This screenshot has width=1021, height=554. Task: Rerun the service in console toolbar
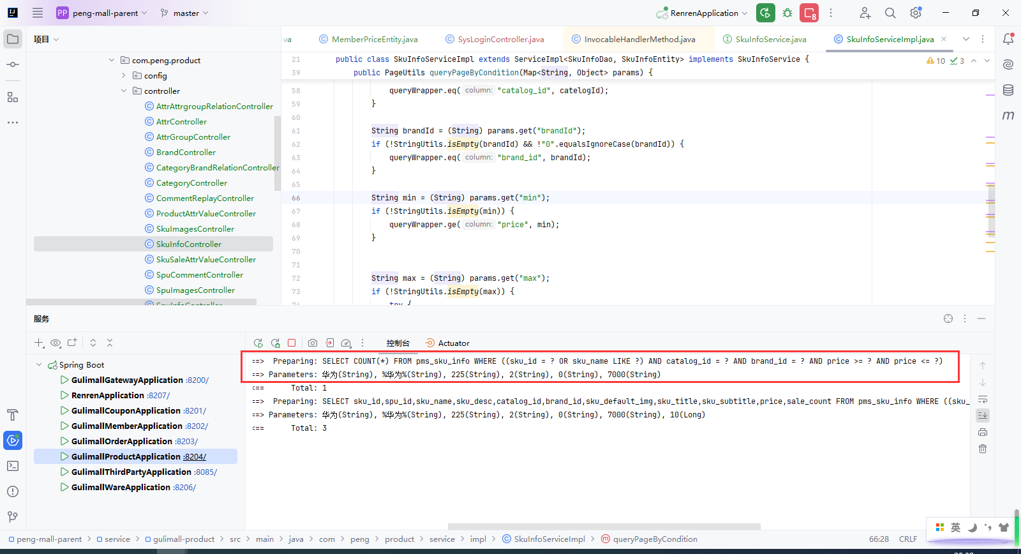click(x=258, y=343)
